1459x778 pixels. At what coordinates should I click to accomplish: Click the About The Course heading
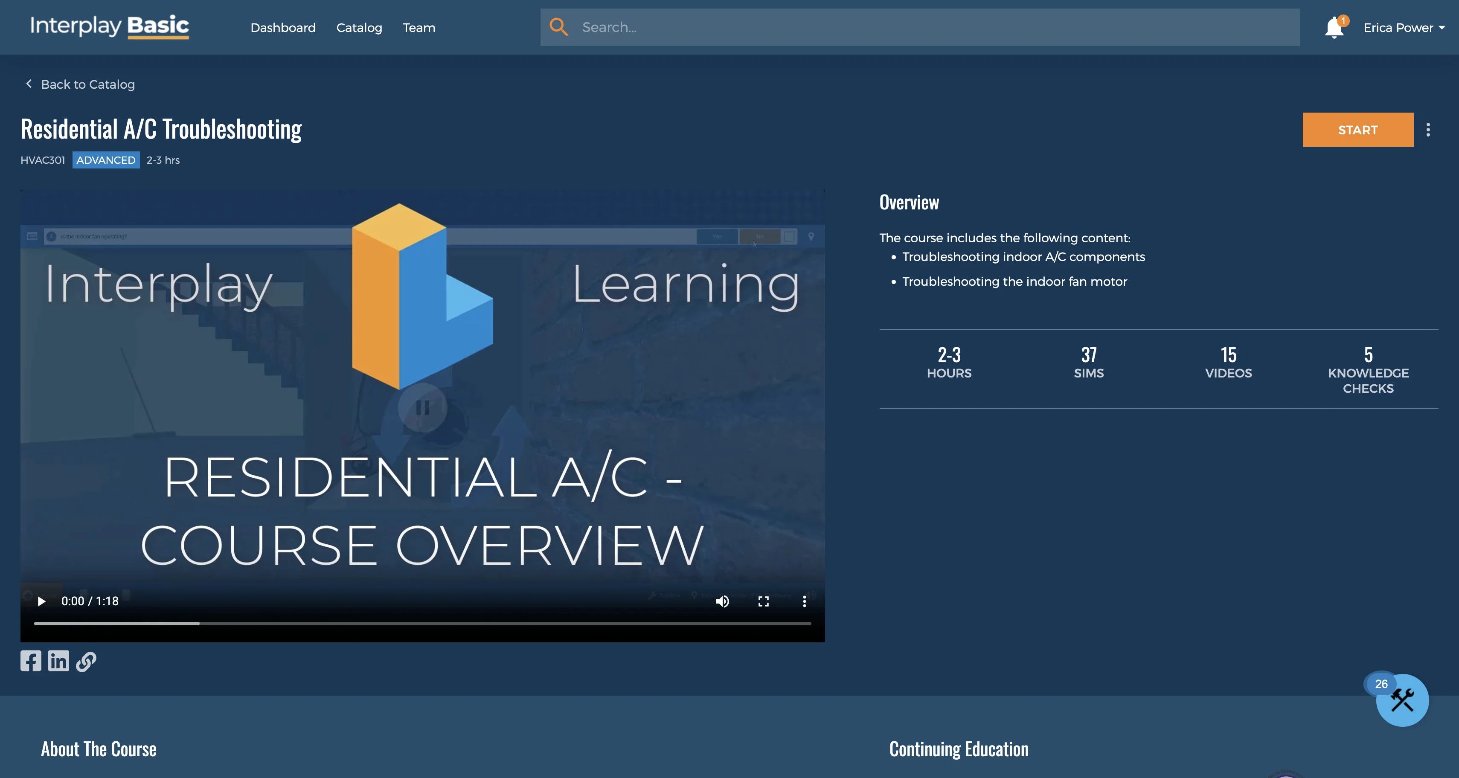coord(99,749)
